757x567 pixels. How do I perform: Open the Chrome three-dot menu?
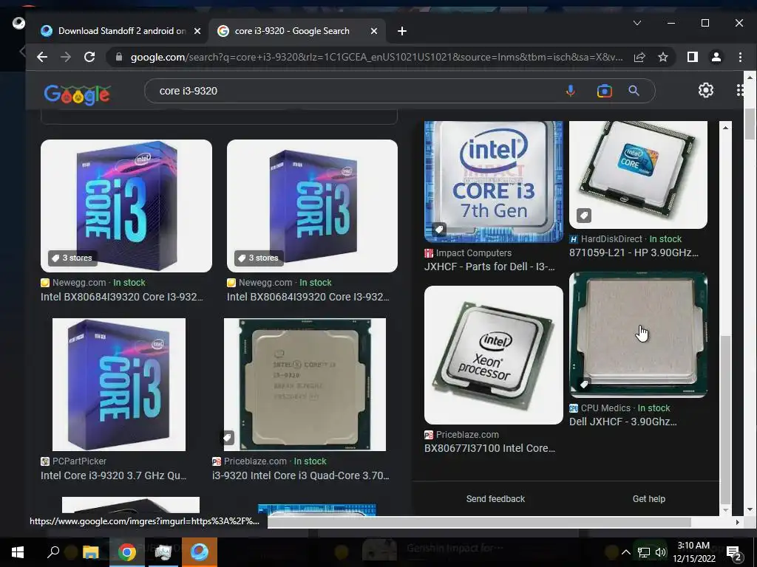740,57
